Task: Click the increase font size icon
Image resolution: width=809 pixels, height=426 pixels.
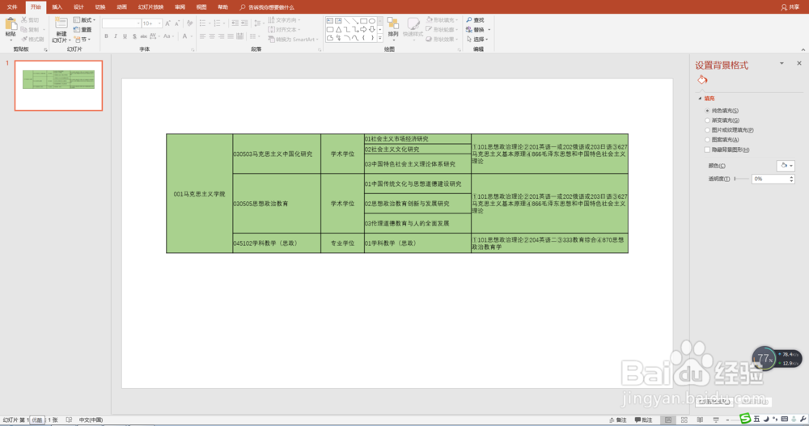Action: tap(167, 23)
